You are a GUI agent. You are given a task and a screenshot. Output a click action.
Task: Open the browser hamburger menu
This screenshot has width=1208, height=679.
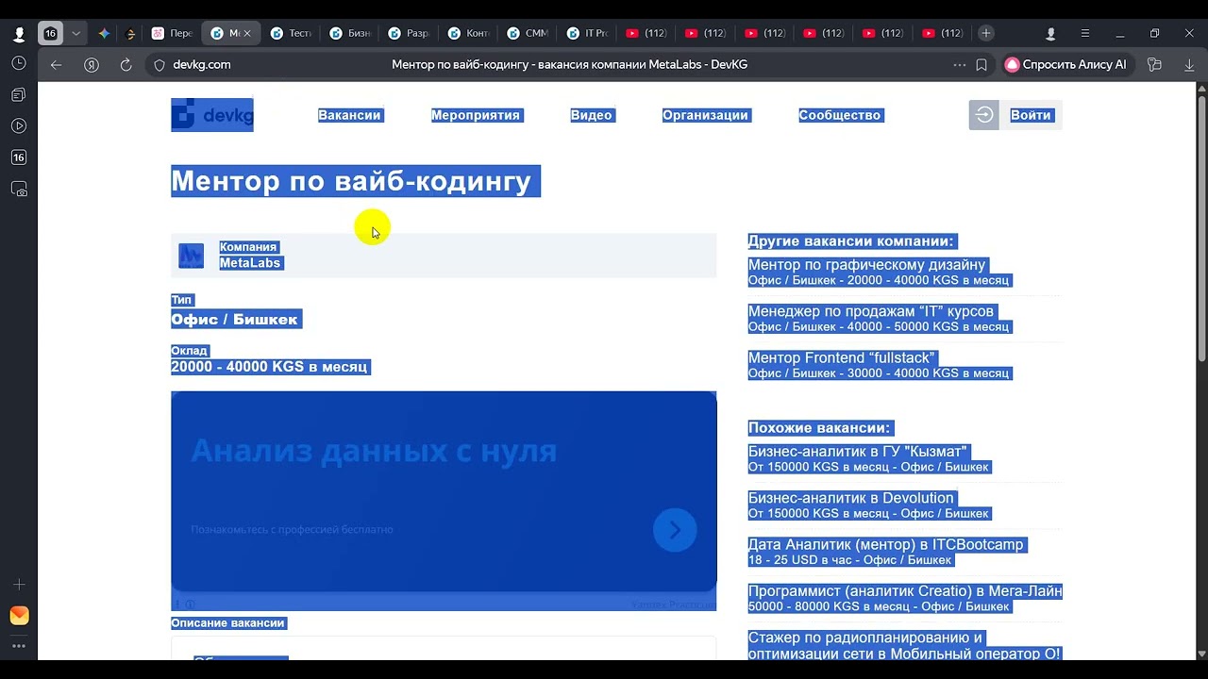coord(1085,33)
